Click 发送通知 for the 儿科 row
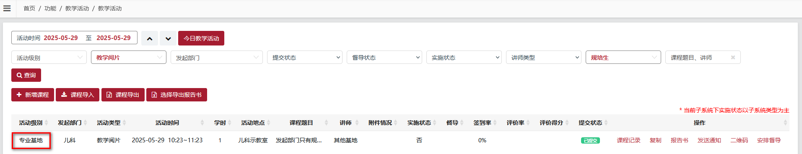Image resolution: width=802 pixels, height=154 pixels. tap(709, 140)
